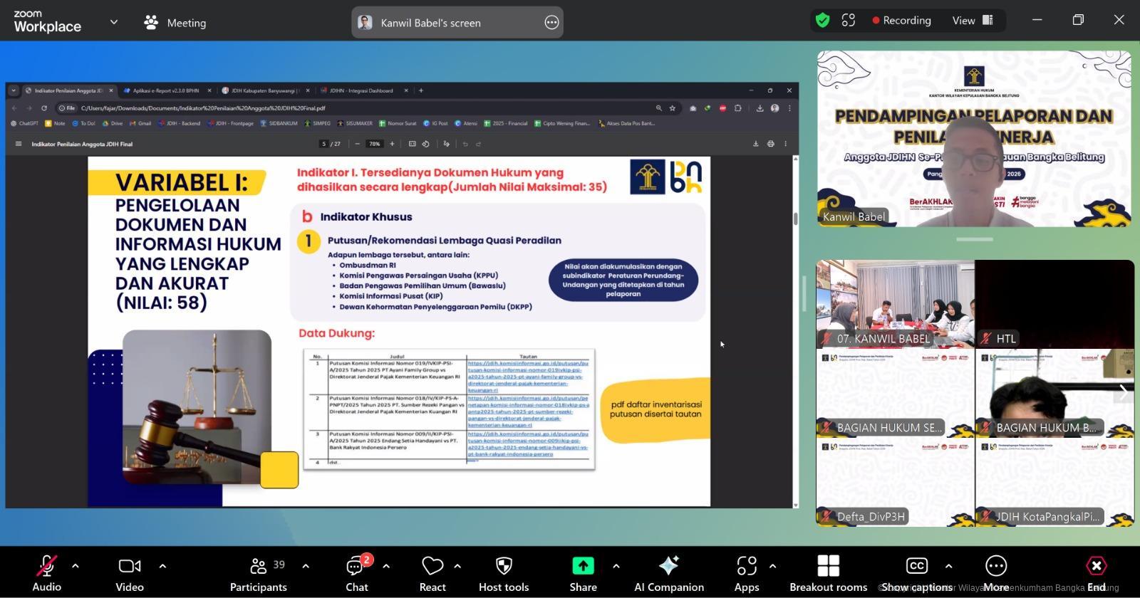Screen dimensions: 1140x598
Task: Open Zoom Workplace dropdown chevron
Action: pyautogui.click(x=114, y=22)
